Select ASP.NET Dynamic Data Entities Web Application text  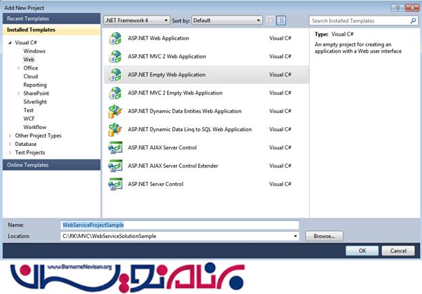[185, 112]
